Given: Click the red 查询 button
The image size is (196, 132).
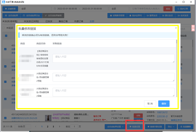Looking at the screenshot, I should 168,9.
